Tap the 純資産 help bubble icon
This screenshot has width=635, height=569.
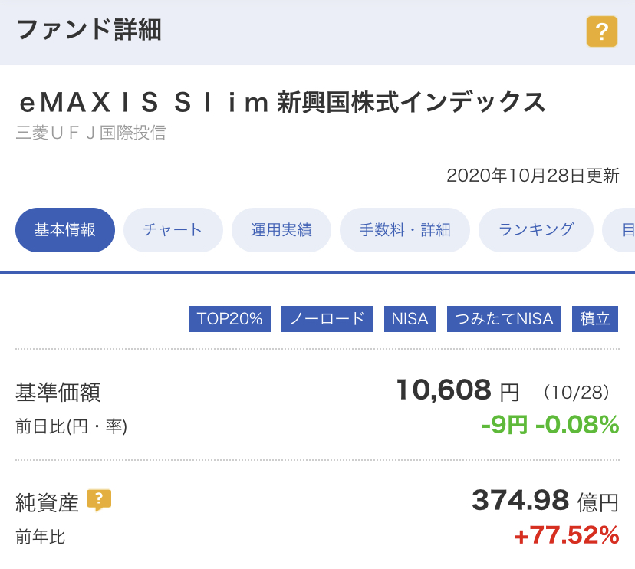click(99, 500)
